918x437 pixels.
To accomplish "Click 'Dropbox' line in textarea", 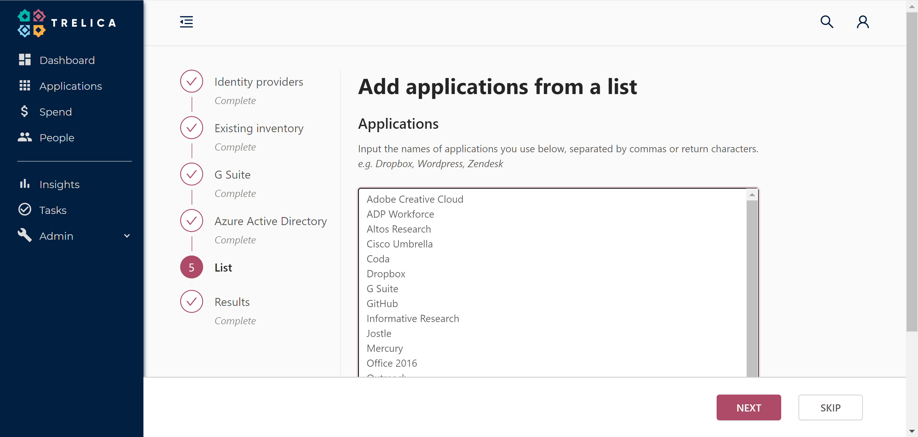I will coord(386,274).
